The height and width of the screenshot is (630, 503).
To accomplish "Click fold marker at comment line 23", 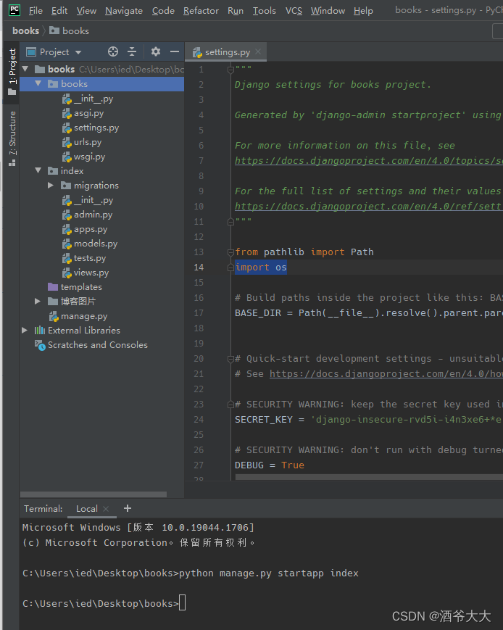I will click(230, 405).
